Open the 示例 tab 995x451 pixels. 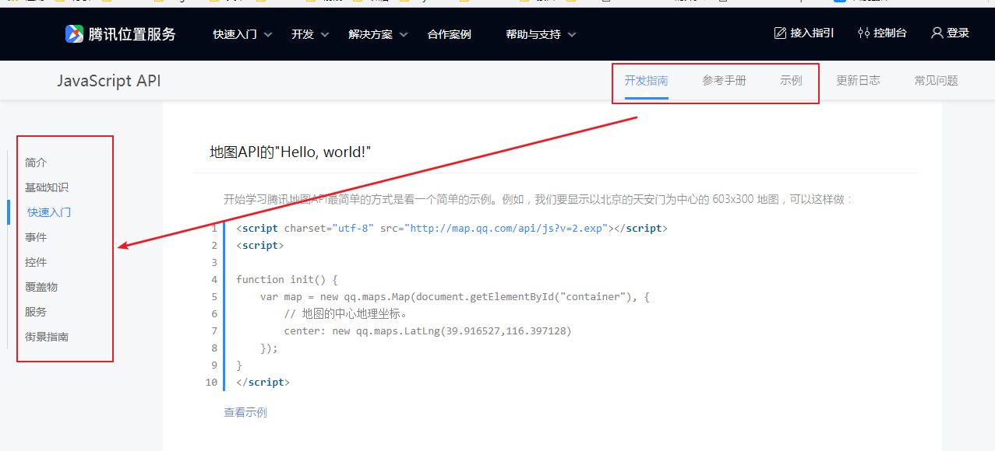(791, 80)
